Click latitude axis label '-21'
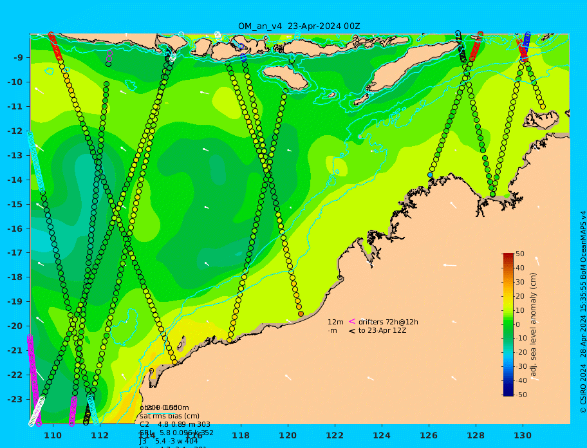The image size is (587, 448). click(15, 351)
